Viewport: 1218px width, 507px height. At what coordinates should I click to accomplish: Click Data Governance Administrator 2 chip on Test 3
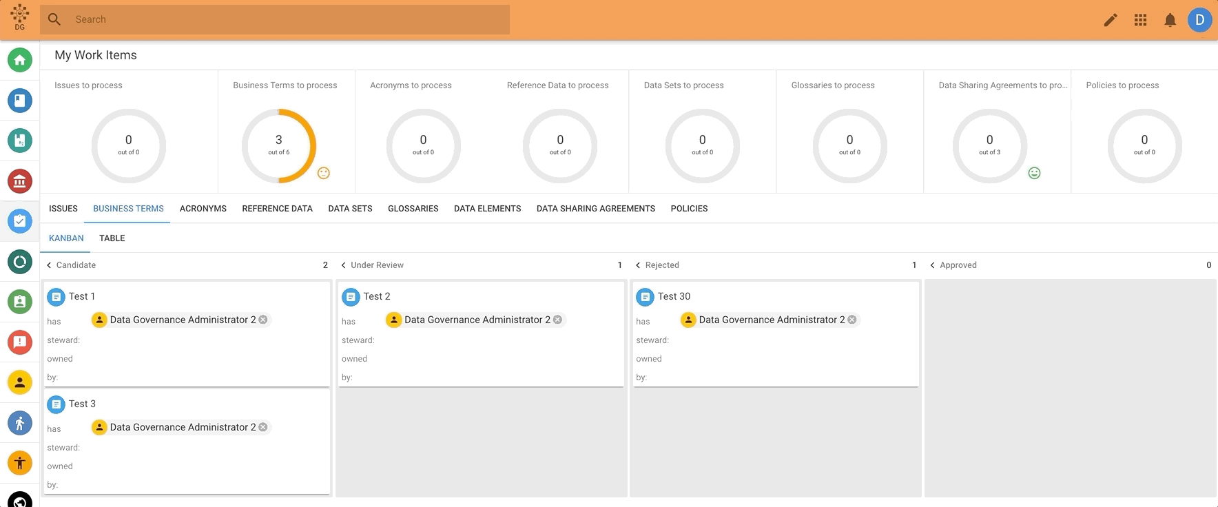click(181, 427)
